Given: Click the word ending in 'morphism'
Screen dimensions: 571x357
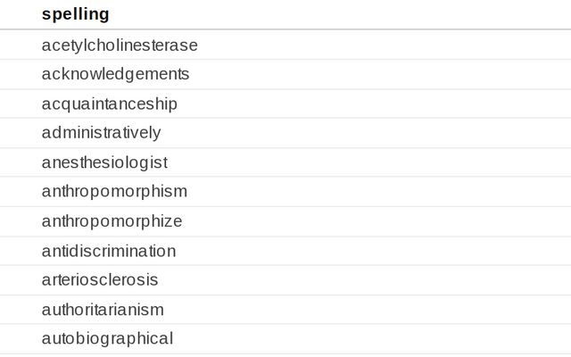Looking at the screenshot, I should pyautogui.click(x=114, y=192).
